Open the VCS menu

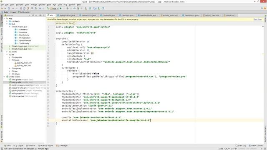pos(65,5)
